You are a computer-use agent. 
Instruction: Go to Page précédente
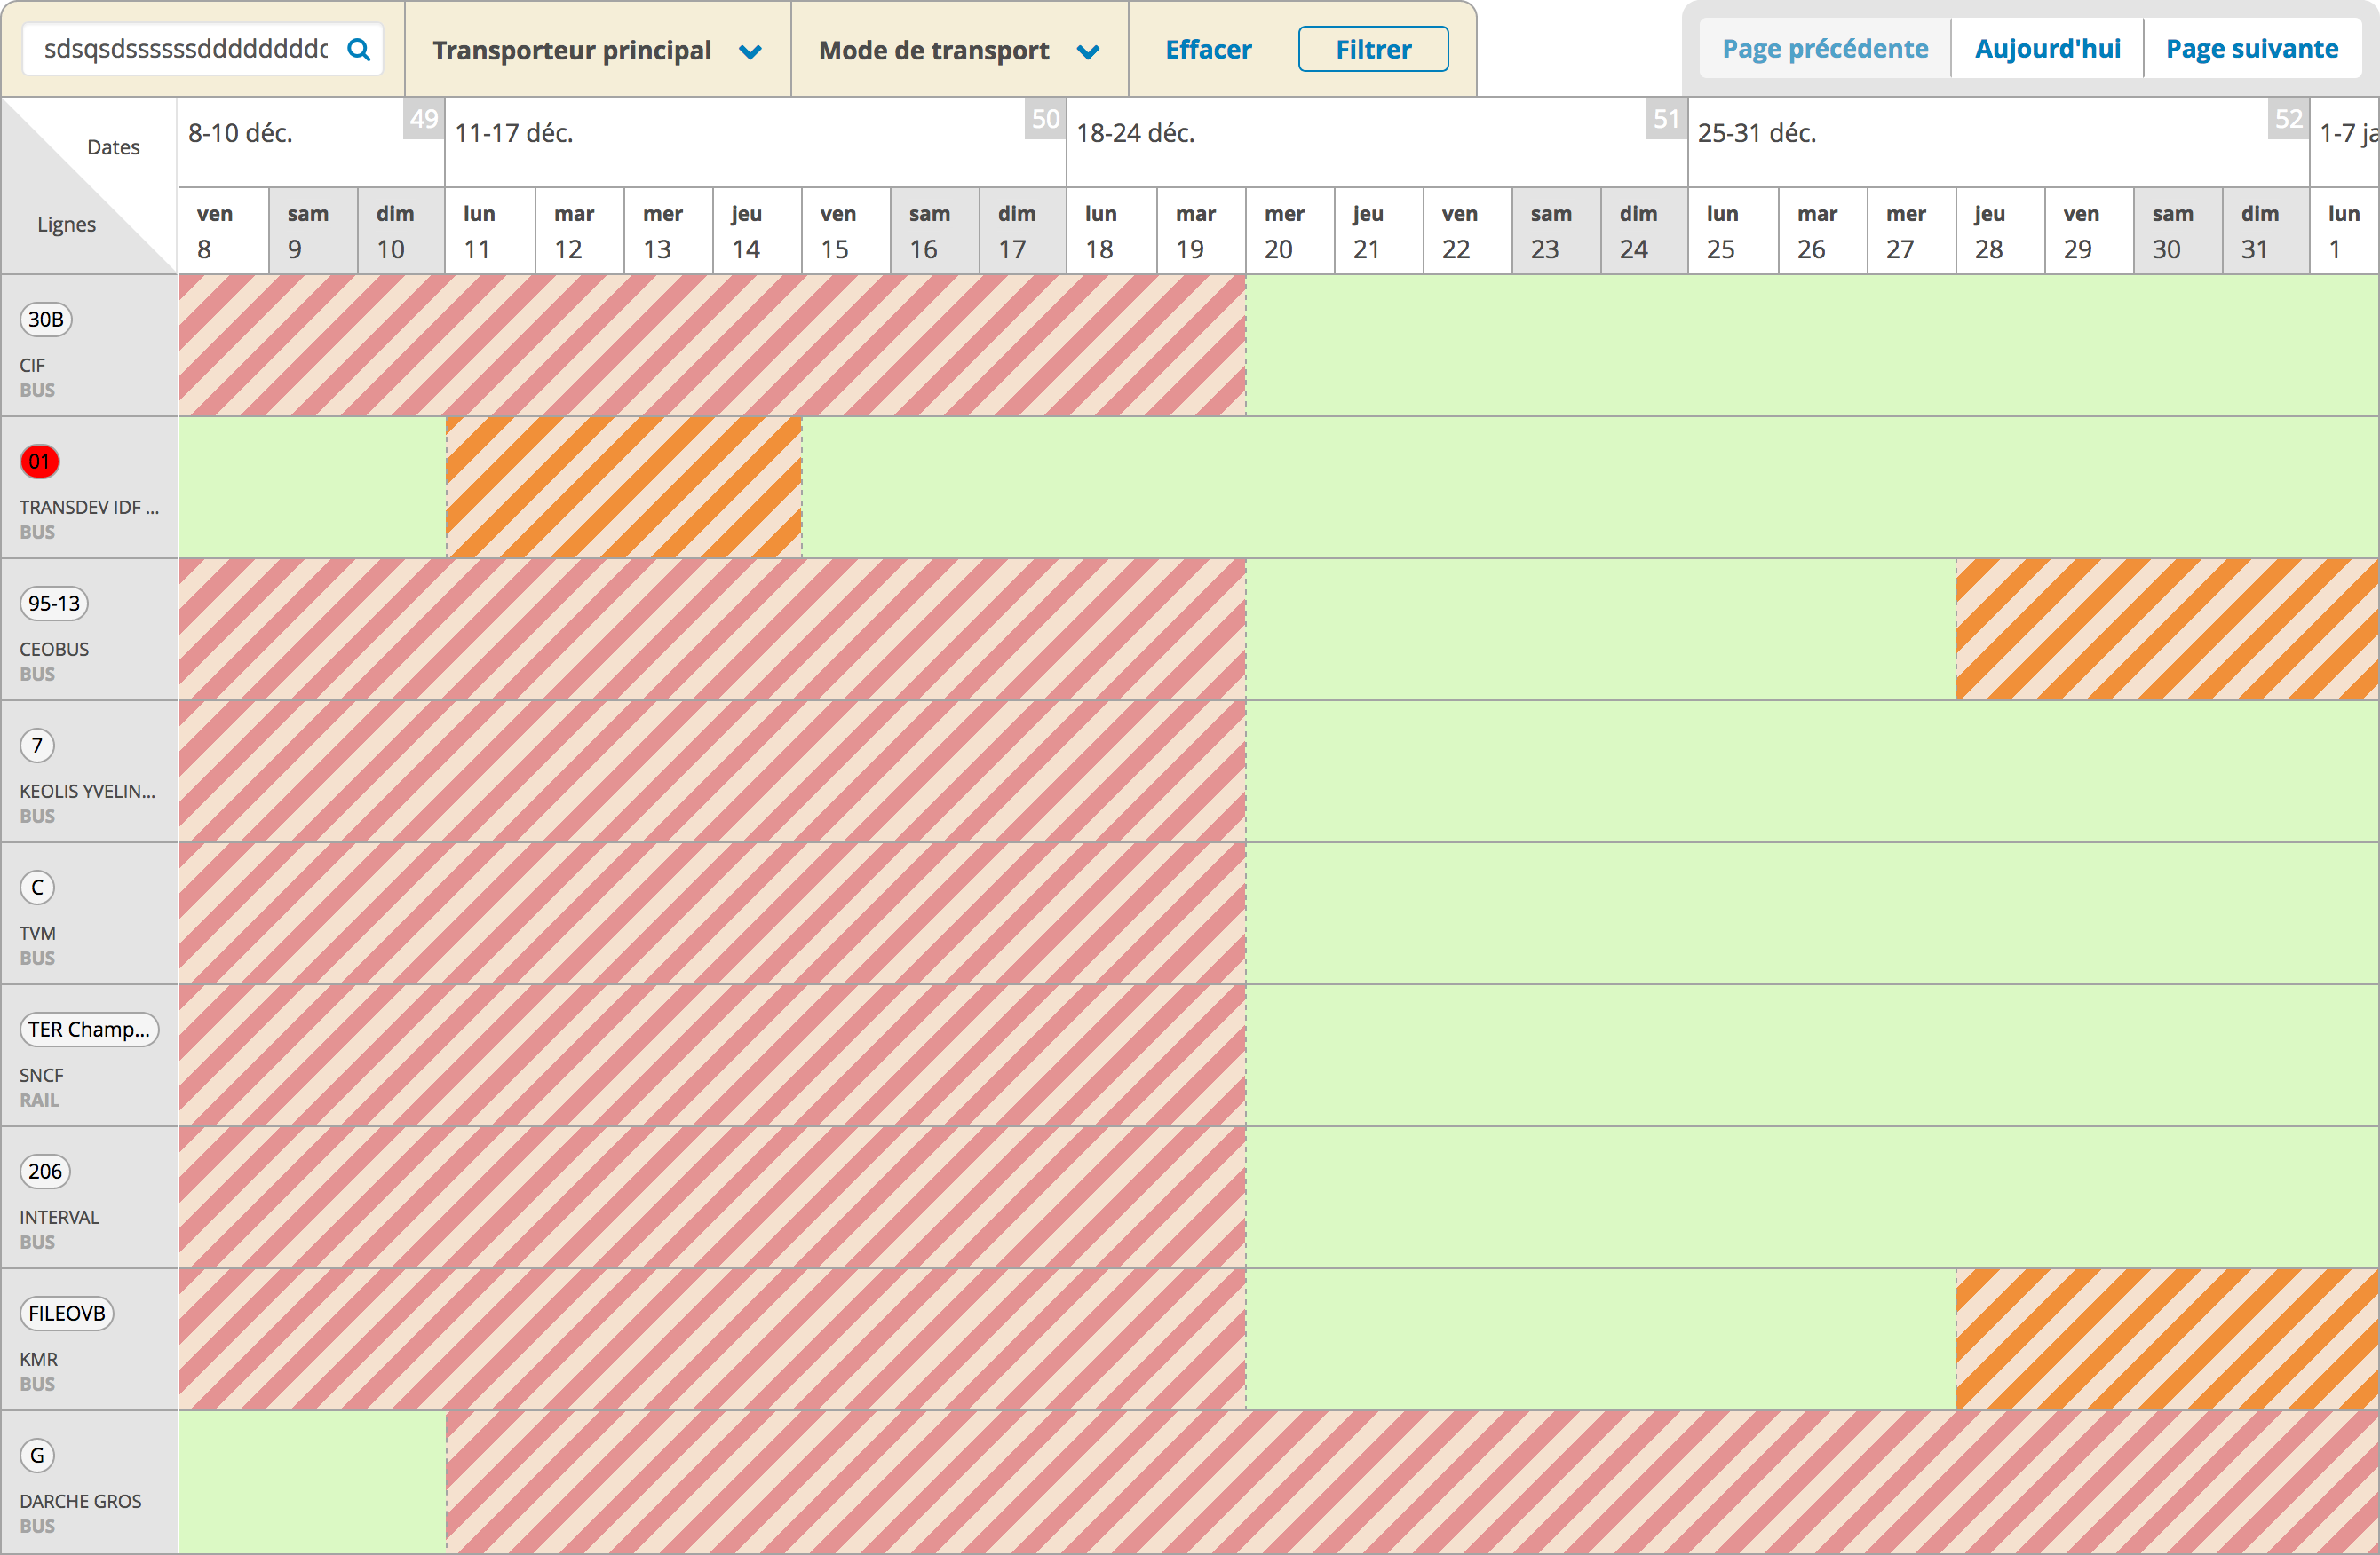(x=1824, y=49)
